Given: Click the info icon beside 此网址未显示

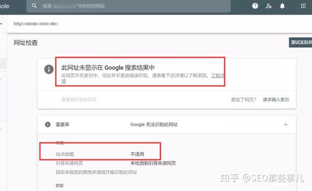Looking at the screenshot, I should (x=49, y=69).
